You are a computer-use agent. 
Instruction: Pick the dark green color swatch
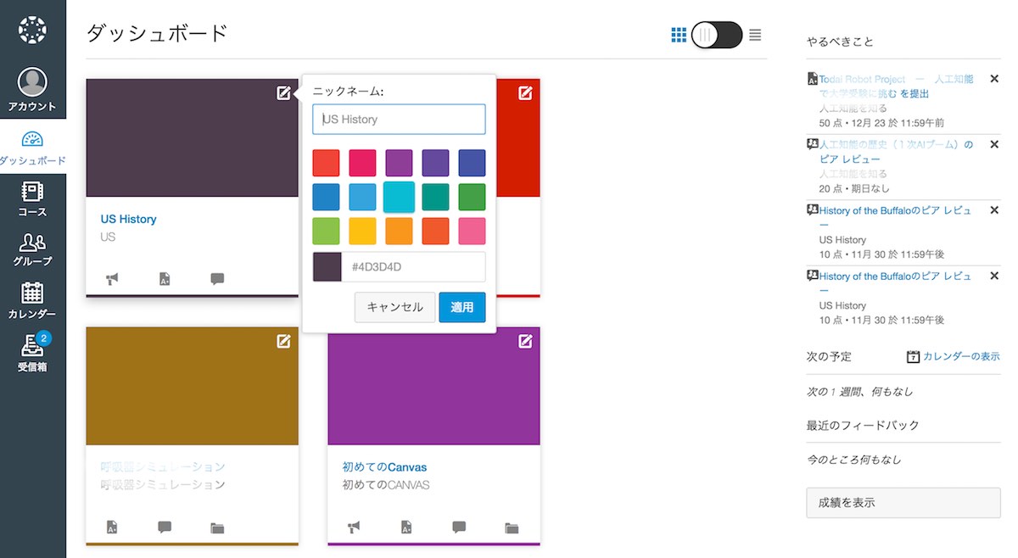click(x=472, y=197)
